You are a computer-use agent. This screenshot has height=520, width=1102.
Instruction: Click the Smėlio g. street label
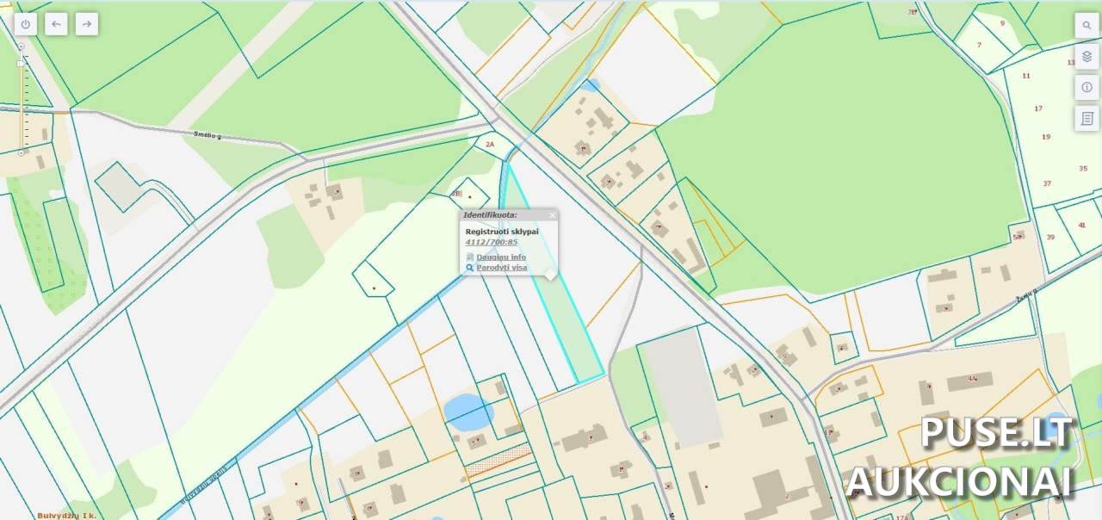(x=207, y=134)
